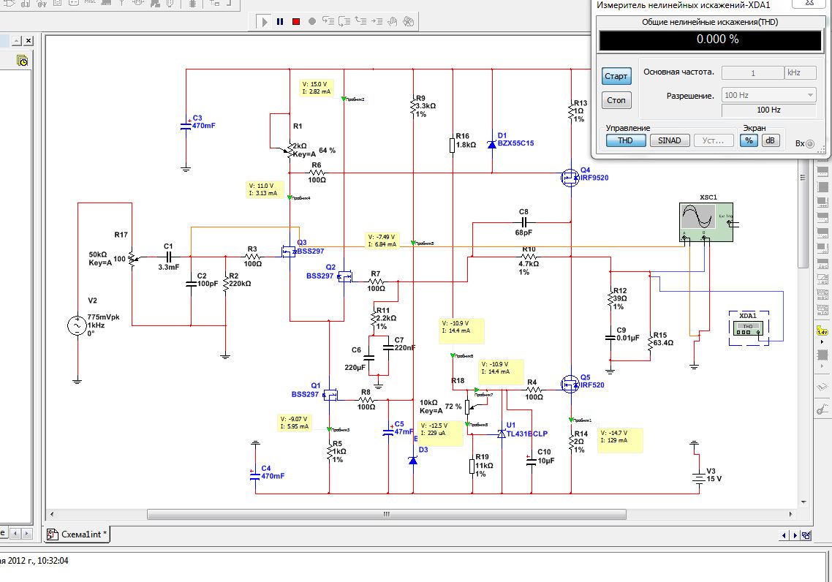Click the horizontal scrollbar right arrow
This screenshot has height=582, width=832.
(790, 514)
